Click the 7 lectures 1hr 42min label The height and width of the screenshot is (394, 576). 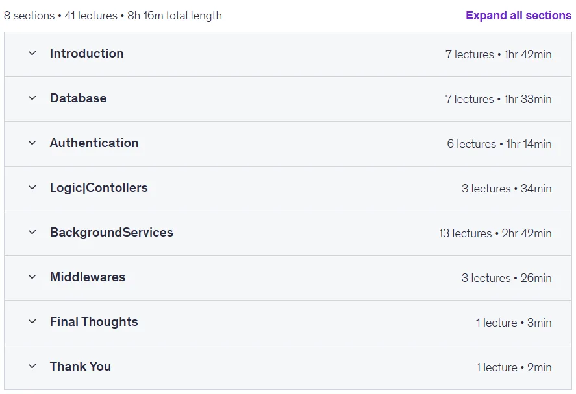[x=498, y=54]
